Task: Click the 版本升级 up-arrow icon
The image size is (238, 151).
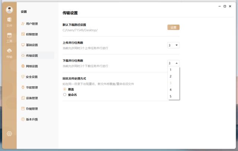Action: [x=23, y=119]
